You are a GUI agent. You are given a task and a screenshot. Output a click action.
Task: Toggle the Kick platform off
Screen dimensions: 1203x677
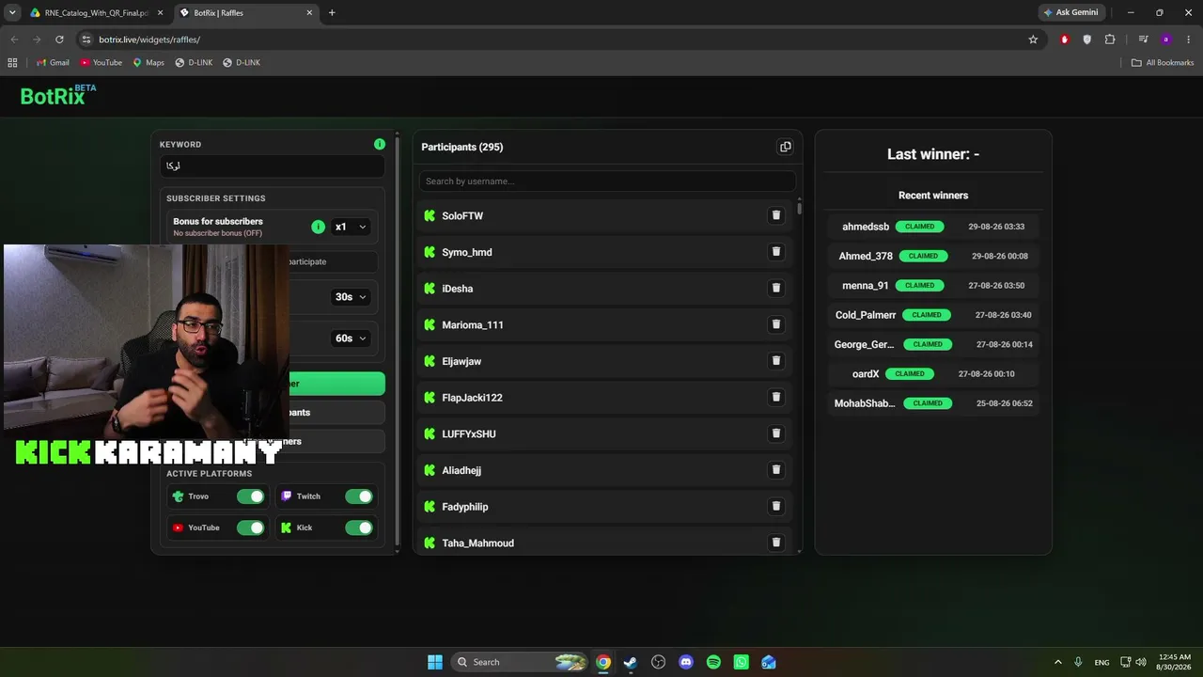(359, 527)
